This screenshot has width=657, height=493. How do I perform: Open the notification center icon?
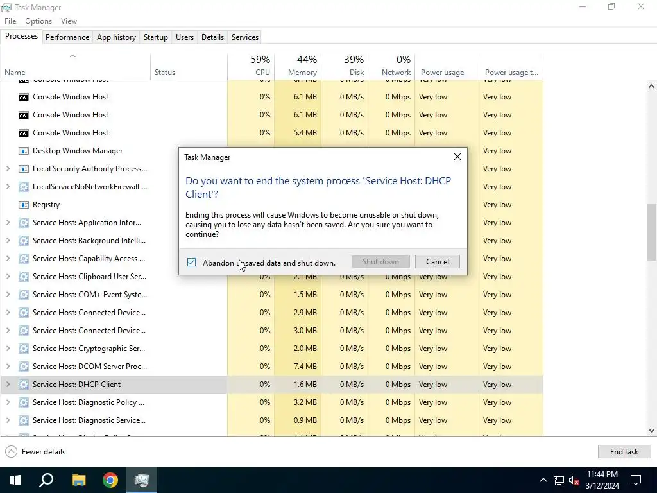(x=636, y=480)
